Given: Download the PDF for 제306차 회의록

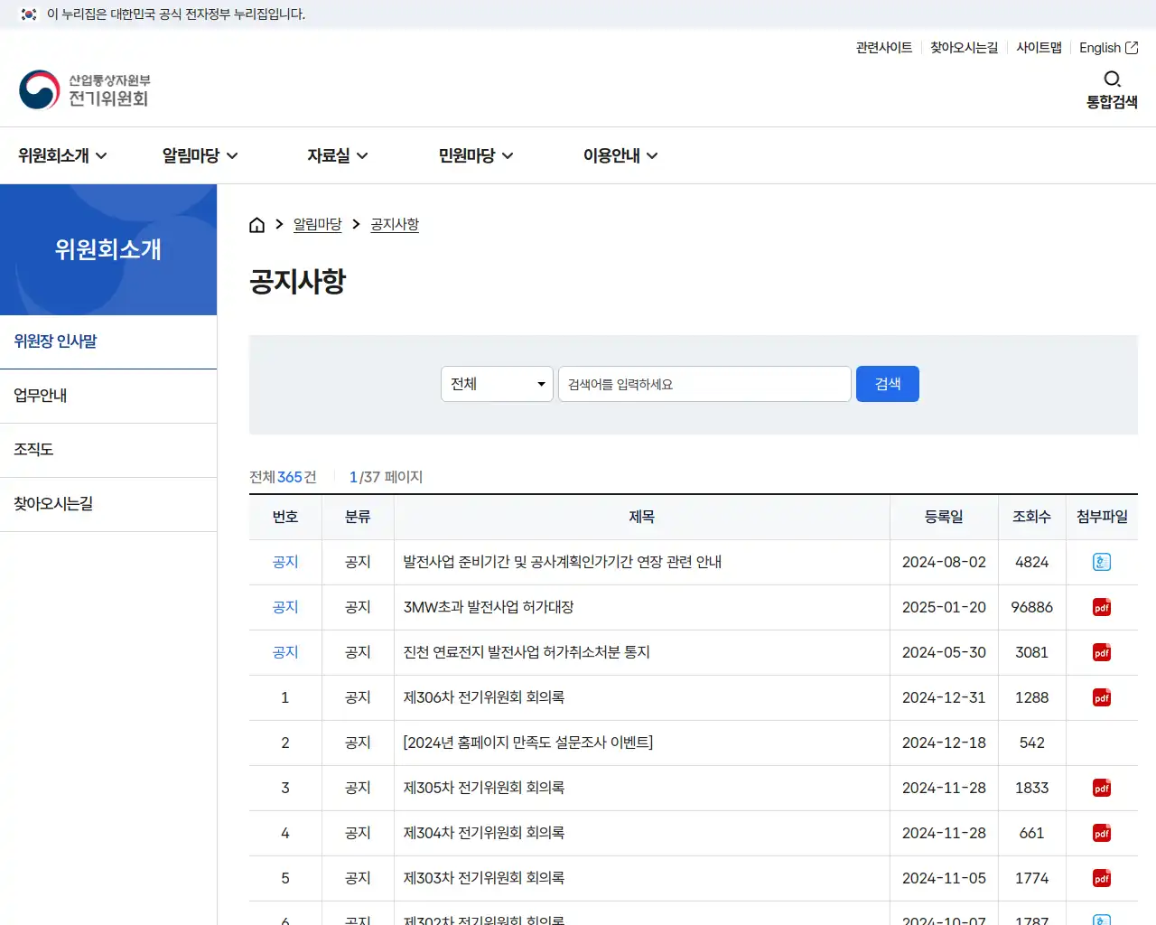Looking at the screenshot, I should tap(1102, 697).
